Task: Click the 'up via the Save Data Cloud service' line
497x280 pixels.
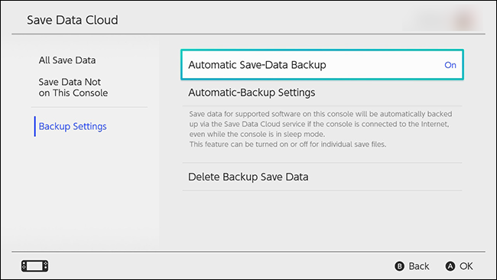Action: click(x=319, y=124)
